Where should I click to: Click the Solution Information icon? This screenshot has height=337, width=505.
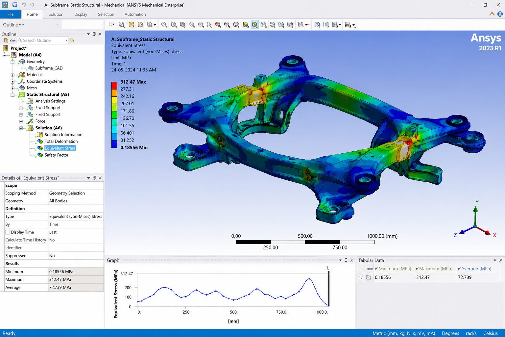point(40,135)
